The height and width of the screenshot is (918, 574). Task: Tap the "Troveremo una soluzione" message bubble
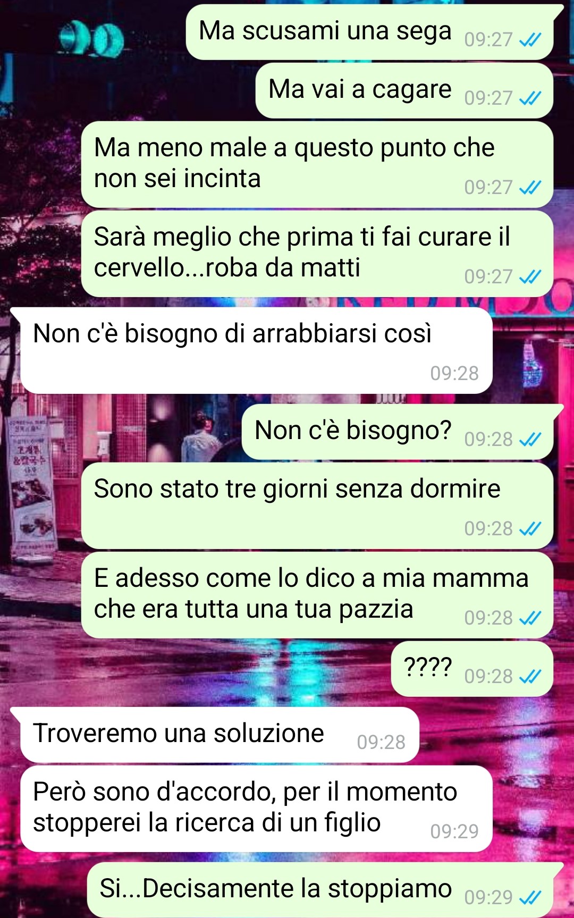(215, 735)
